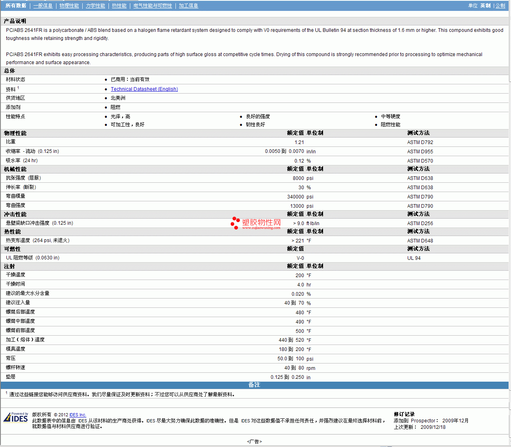Viewport: 511px width, 447px height.
Task: Click the footnote marker beside 资料
Action: [18, 88]
